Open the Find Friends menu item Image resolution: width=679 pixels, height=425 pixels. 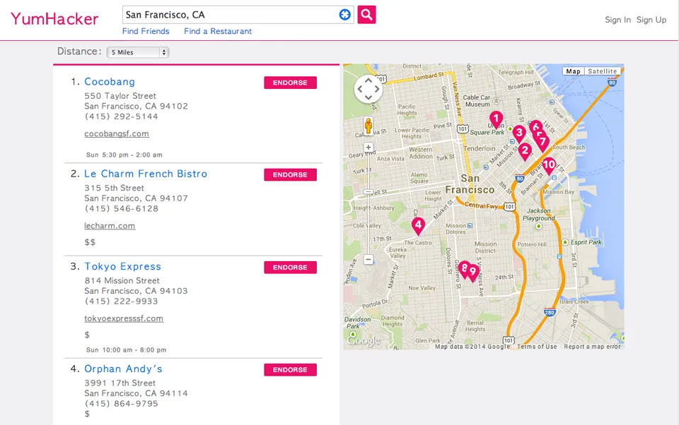click(146, 31)
